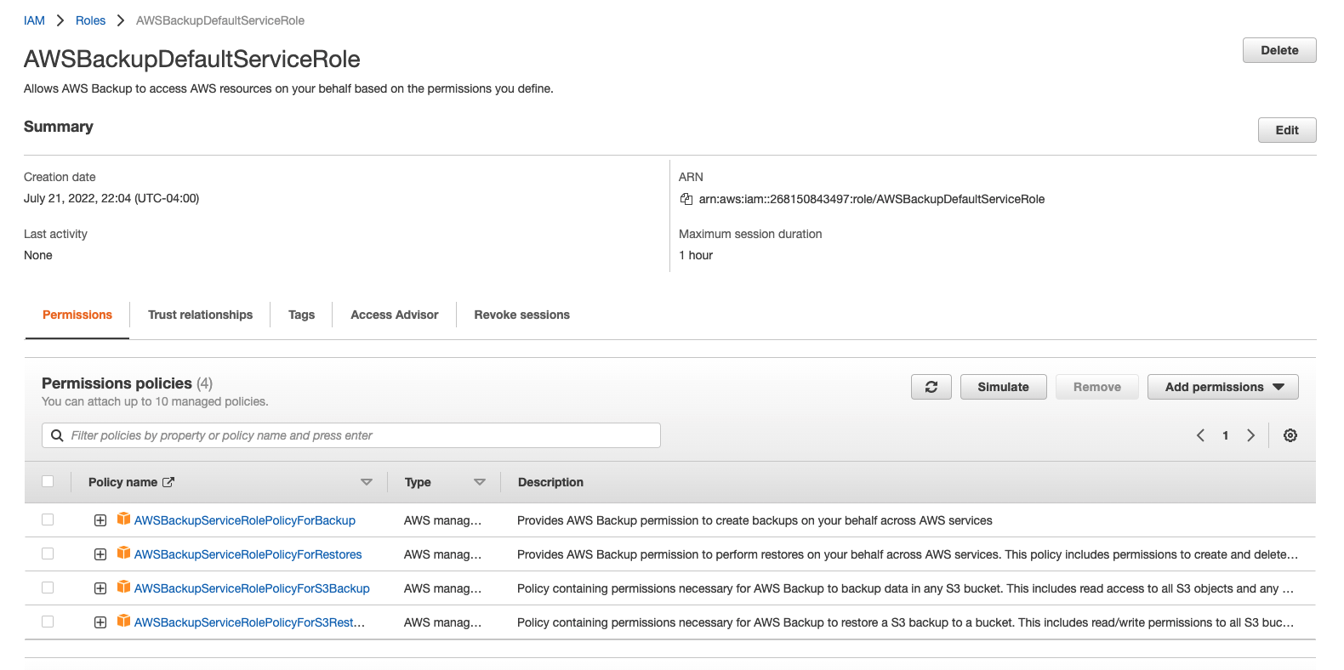Click the 'Permissions policies (4)' section heading
Screen dimensions: 1344x670
tap(127, 383)
